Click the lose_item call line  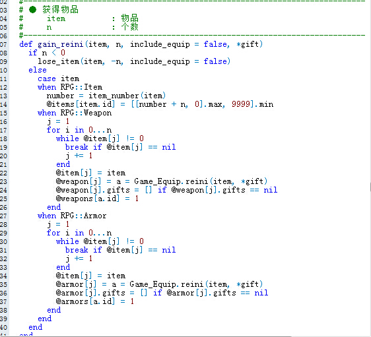tap(134, 61)
